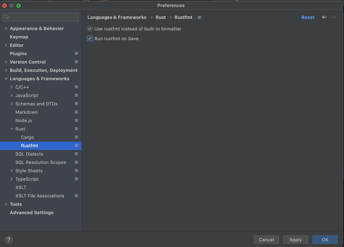Expand the Editor section chevron
Screen dimensions: 344x247
click(x=6, y=45)
